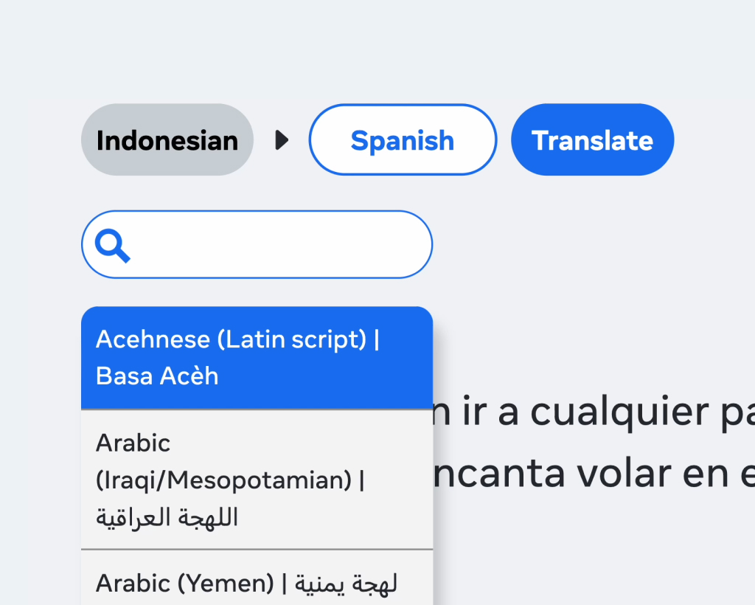
Task: Select Arabic (Iraqi/Mesopotamian) from the list
Action: (x=257, y=480)
